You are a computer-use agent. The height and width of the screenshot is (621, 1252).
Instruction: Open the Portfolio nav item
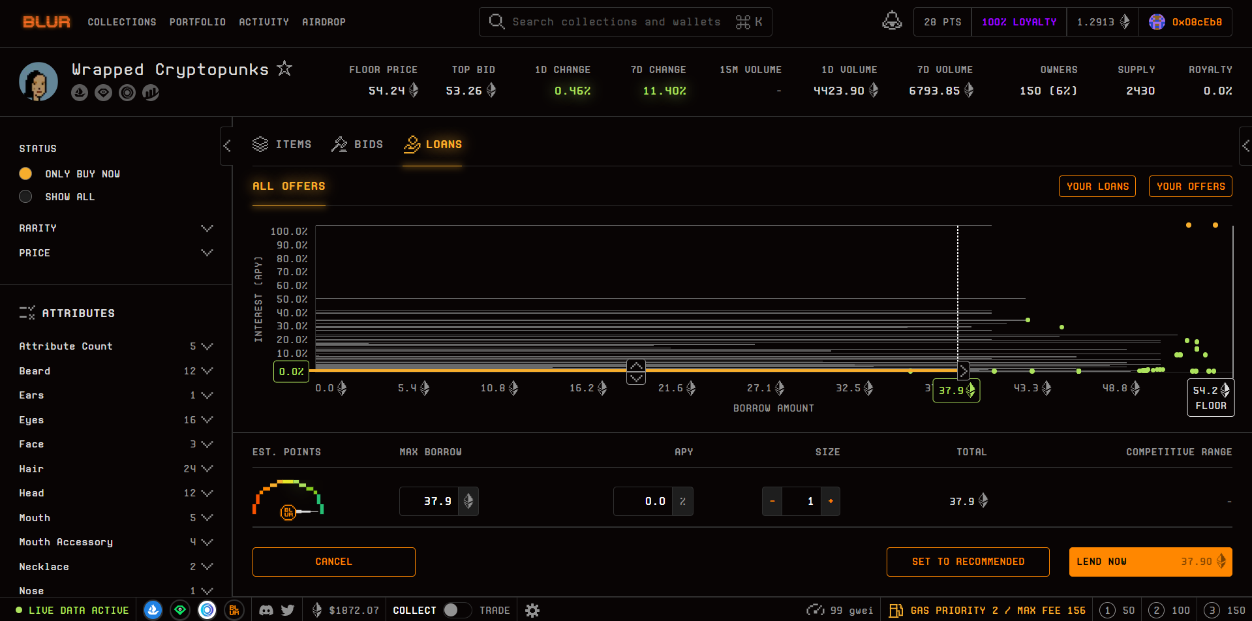[198, 22]
